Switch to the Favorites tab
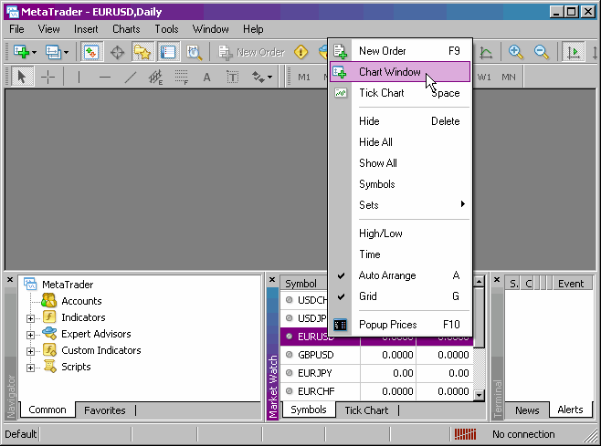 tap(105, 410)
